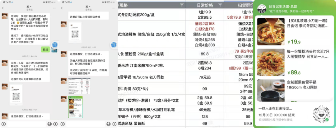Select the 89.8 daily price cell
The height and width of the screenshot is (128, 336).
click(x=205, y=54)
